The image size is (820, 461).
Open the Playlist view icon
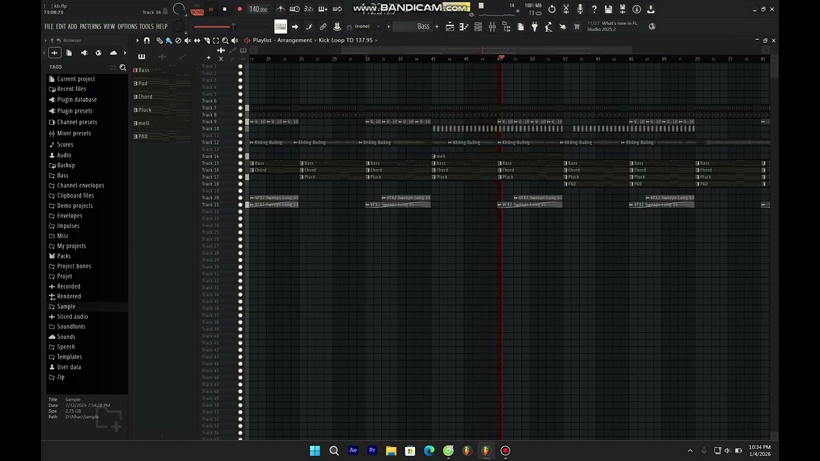pyautogui.click(x=450, y=26)
